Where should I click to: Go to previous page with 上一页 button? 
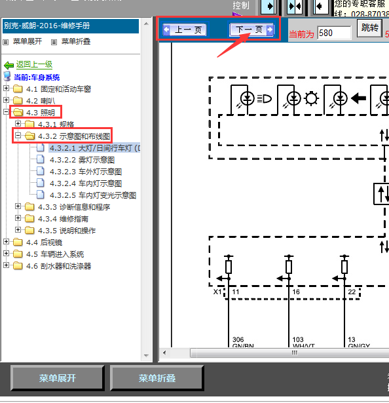(x=186, y=29)
